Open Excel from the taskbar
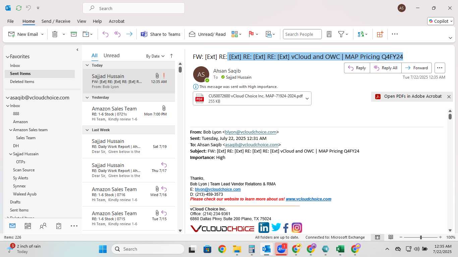The width and height of the screenshot is (458, 257). (x=340, y=249)
